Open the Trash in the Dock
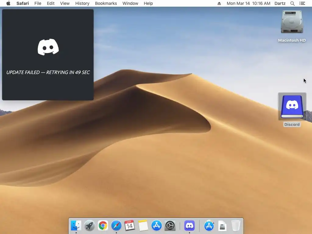This screenshot has width=312, height=234. (x=236, y=226)
